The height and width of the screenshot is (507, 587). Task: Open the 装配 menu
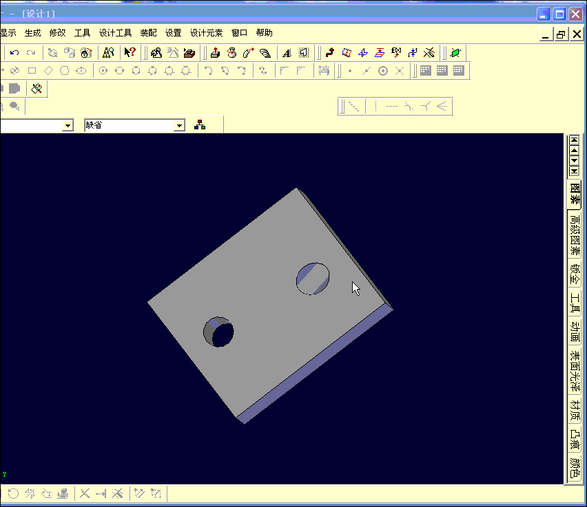148,33
